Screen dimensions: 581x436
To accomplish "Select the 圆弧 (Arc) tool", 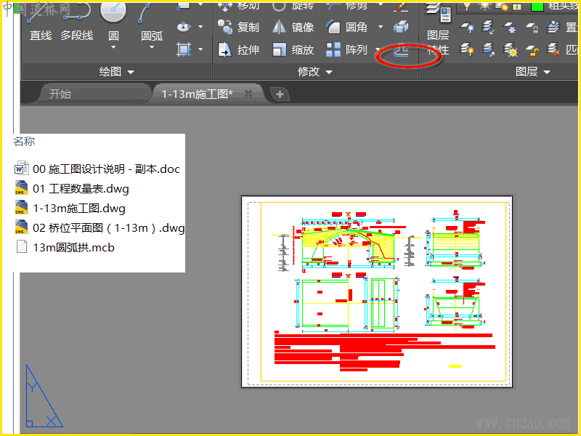I will [x=152, y=23].
